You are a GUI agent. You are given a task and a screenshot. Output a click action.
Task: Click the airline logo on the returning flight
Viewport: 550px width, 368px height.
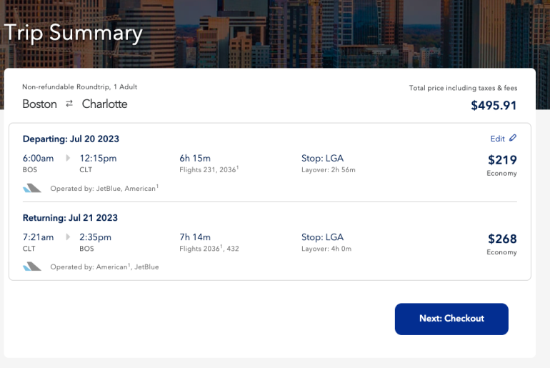pyautogui.click(x=32, y=267)
